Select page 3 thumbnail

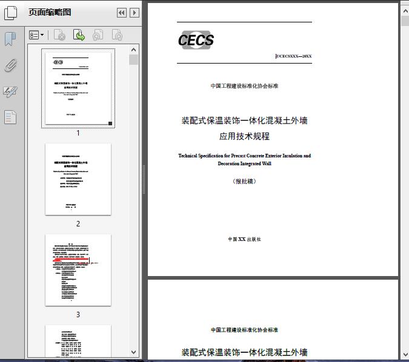pyautogui.click(x=78, y=270)
